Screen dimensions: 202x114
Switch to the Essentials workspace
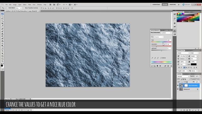(x=156, y=4)
